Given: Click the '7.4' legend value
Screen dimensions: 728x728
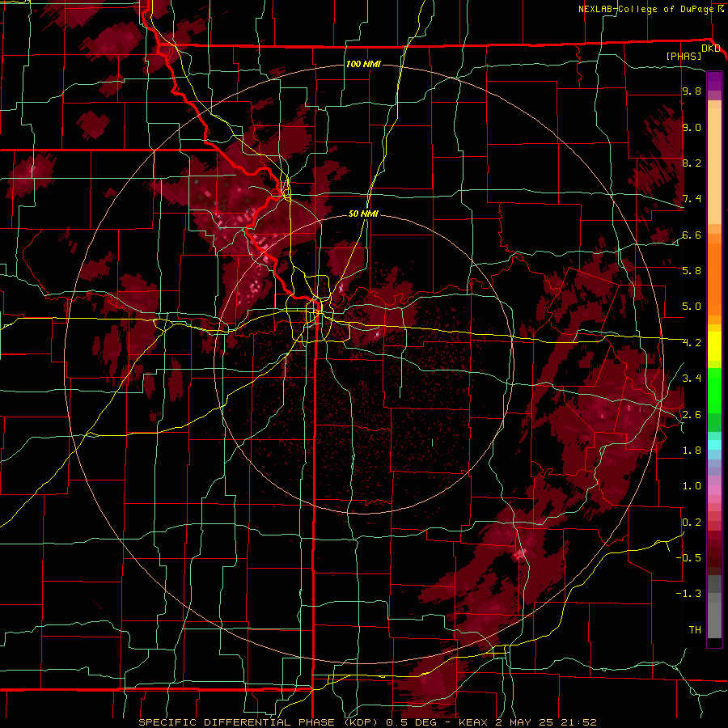Looking at the screenshot, I should pos(692,199).
